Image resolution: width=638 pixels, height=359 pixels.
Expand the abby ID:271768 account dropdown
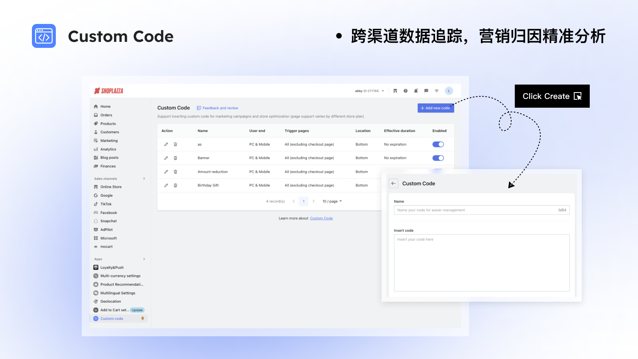[x=369, y=91]
